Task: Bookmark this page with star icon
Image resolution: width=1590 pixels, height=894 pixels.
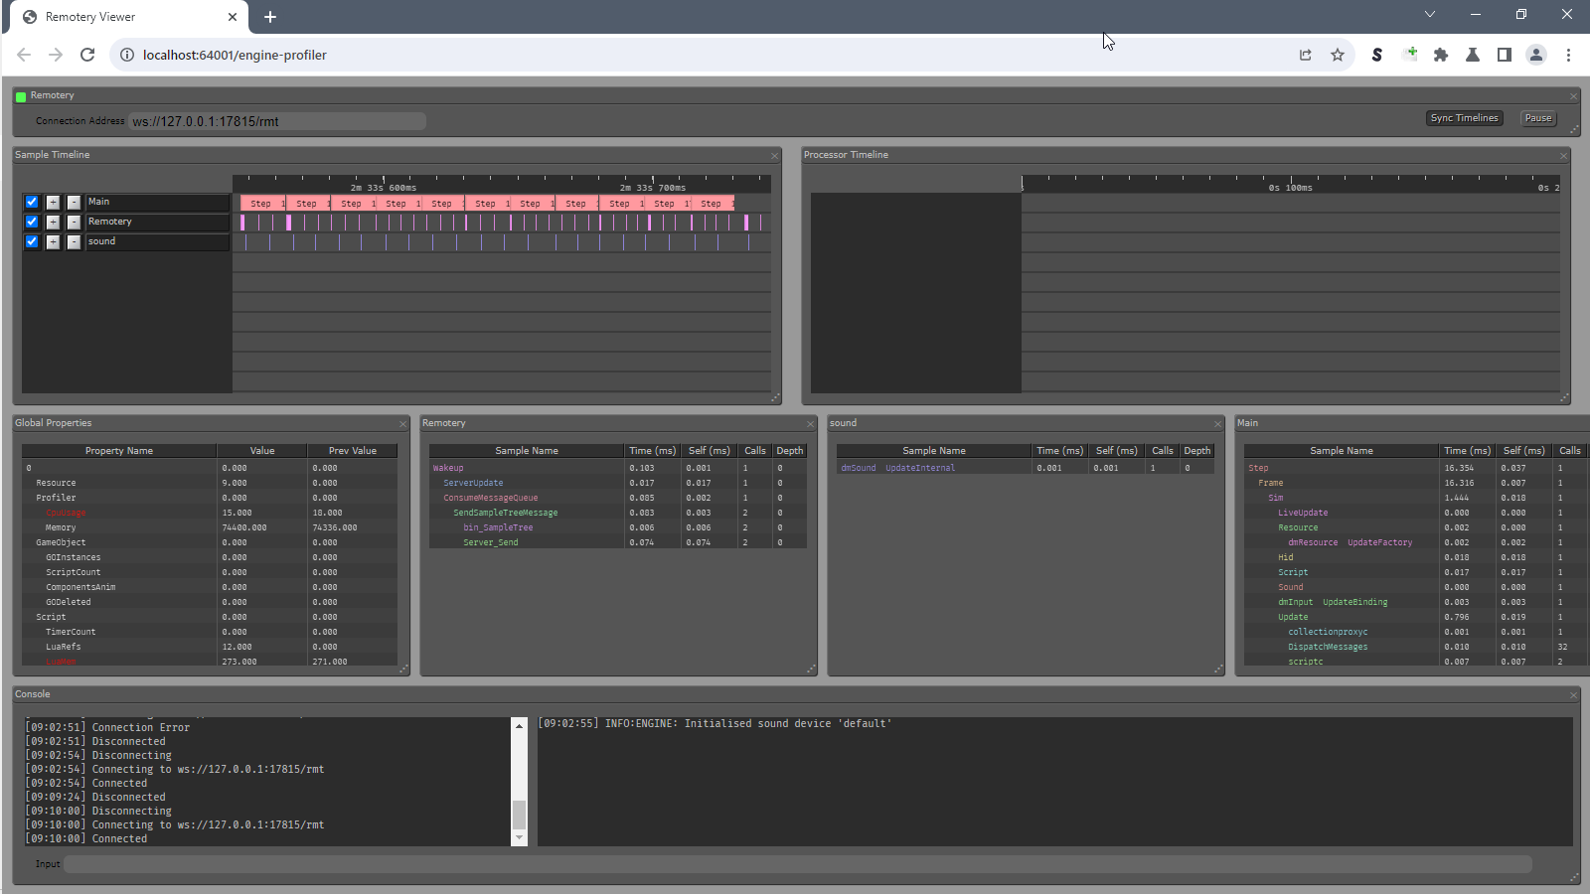Action: pyautogui.click(x=1338, y=55)
